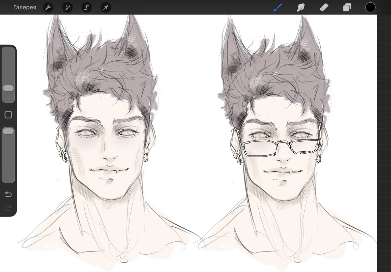The image size is (391, 272).
Task: Activate the Transform arrow tool
Action: [106, 7]
